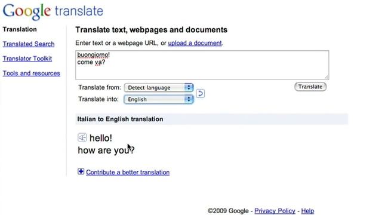Select the Translation sidebar item
This screenshot has width=382, height=215.
(20, 29)
